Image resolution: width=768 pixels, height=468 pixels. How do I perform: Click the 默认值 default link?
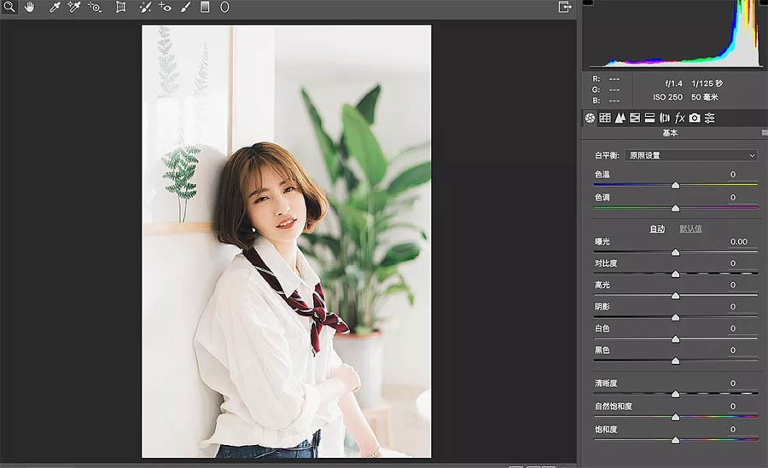690,228
